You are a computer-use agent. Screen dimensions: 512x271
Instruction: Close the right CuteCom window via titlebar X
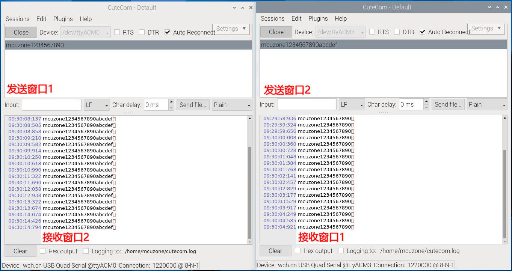click(x=506, y=7)
